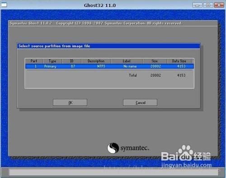This screenshot has height=178, width=226.
Task: Click the Total label text
Action: coord(133,75)
